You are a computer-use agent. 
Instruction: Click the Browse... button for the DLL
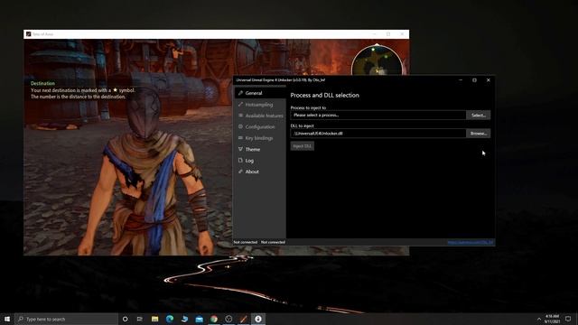(478, 134)
